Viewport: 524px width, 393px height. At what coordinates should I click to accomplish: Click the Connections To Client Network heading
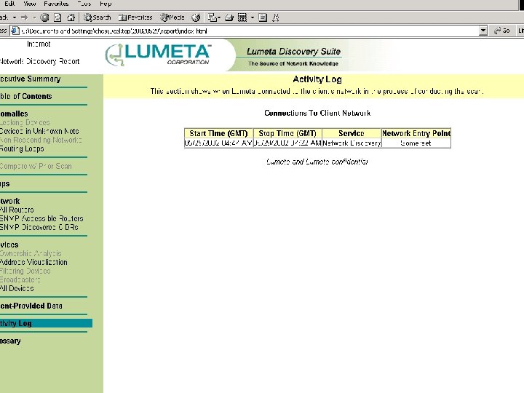coord(317,113)
